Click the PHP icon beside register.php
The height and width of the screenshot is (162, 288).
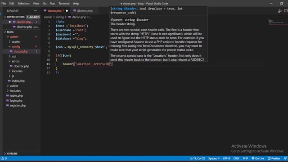tap(7, 106)
